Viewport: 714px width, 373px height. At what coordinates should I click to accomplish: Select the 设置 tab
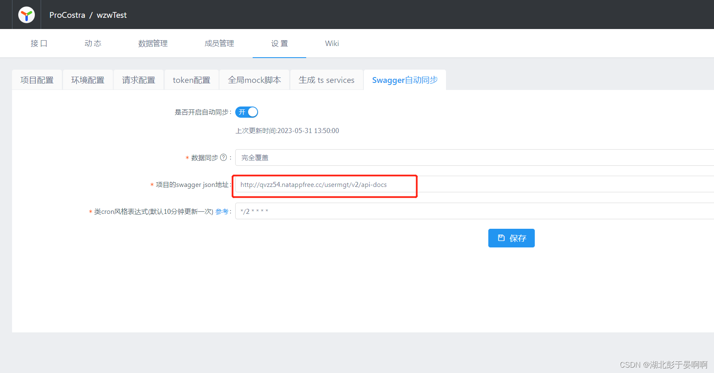click(280, 44)
